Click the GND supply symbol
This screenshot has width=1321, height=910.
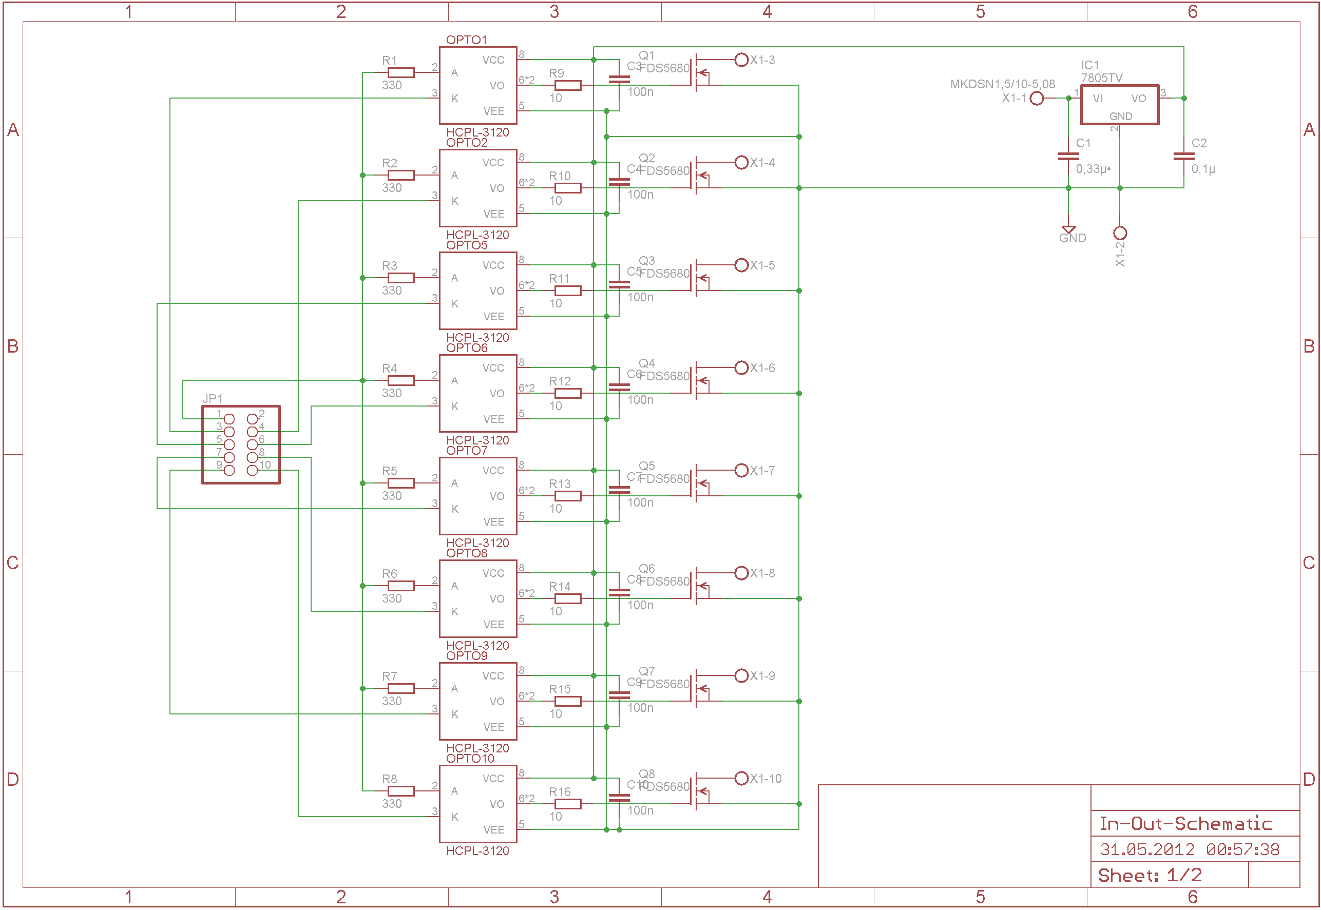tap(1068, 229)
